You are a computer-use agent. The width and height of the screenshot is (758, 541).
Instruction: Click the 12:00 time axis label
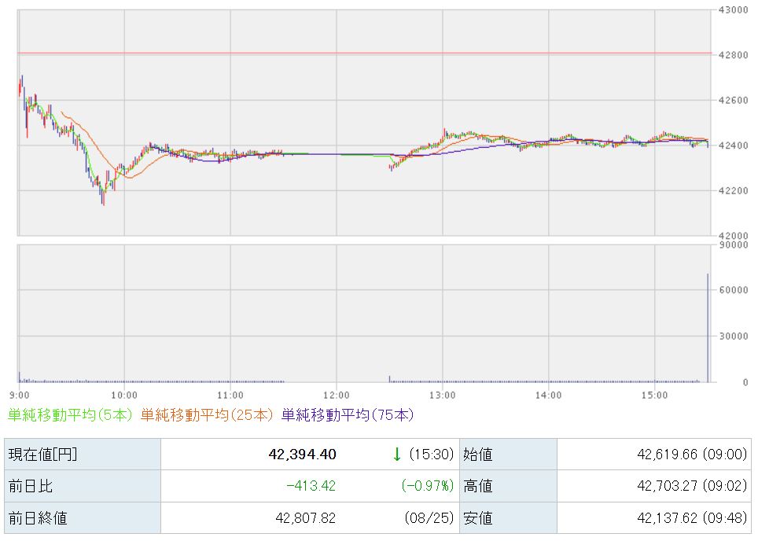337,395
